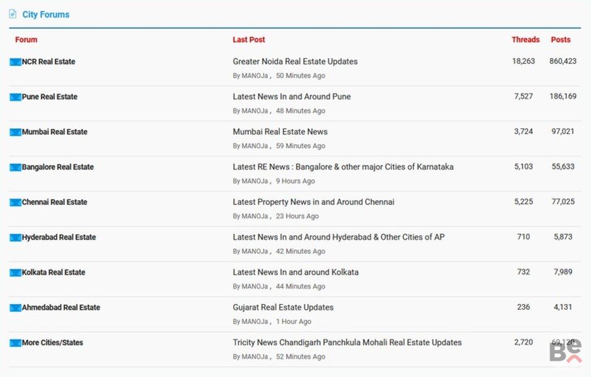The image size is (591, 377).
Task: Click the Threads column header
Action: (x=525, y=40)
